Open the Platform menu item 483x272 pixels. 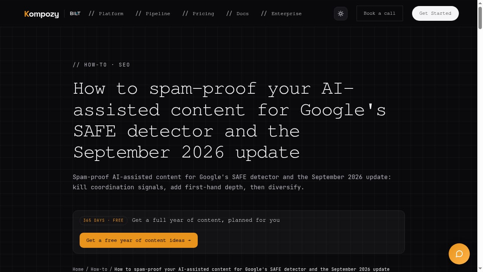[106, 14]
